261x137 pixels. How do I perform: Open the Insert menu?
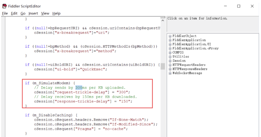tap(33, 13)
